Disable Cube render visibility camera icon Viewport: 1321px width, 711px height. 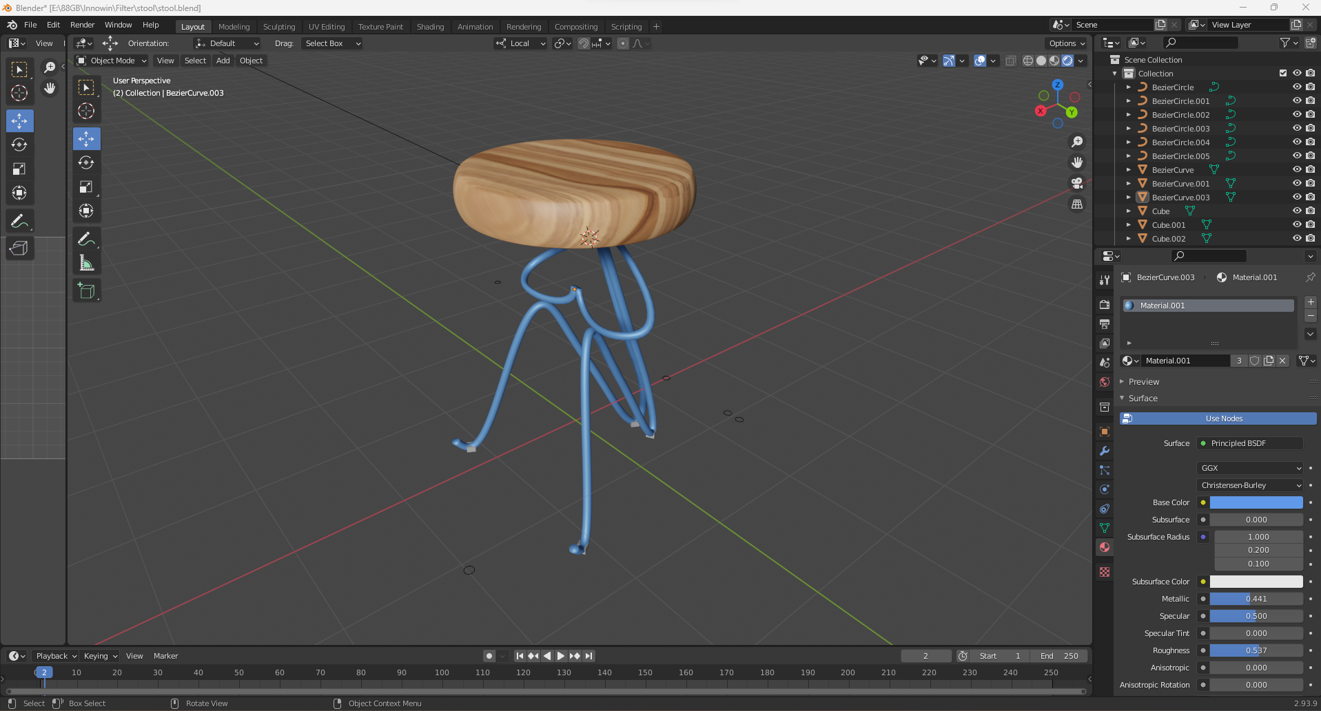tap(1310, 211)
